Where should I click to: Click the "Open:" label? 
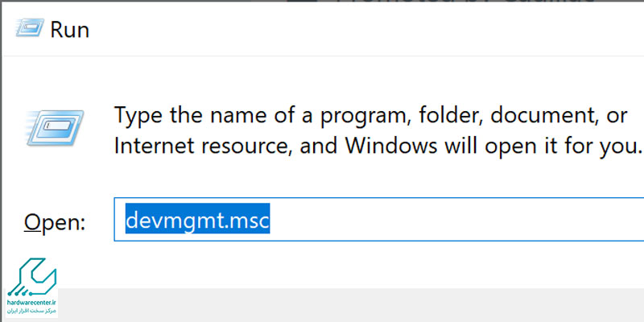click(54, 221)
